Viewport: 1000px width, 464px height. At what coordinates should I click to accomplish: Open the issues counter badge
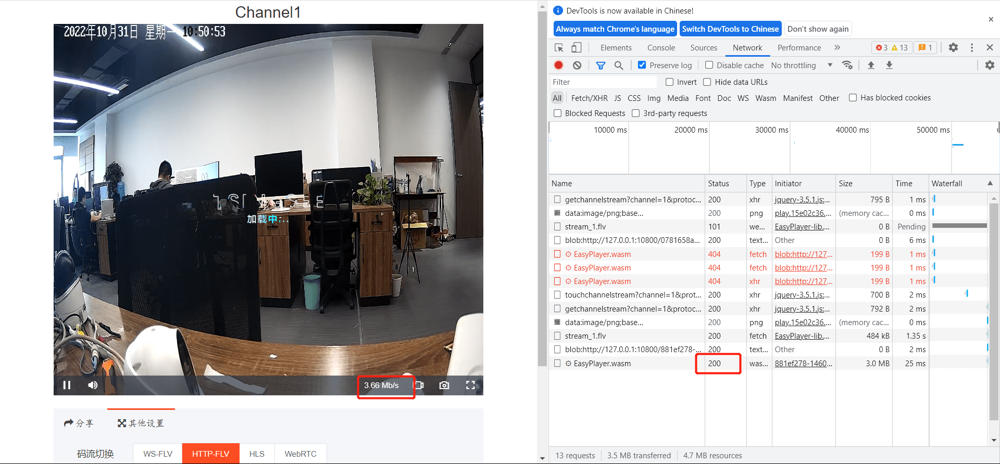(x=925, y=48)
